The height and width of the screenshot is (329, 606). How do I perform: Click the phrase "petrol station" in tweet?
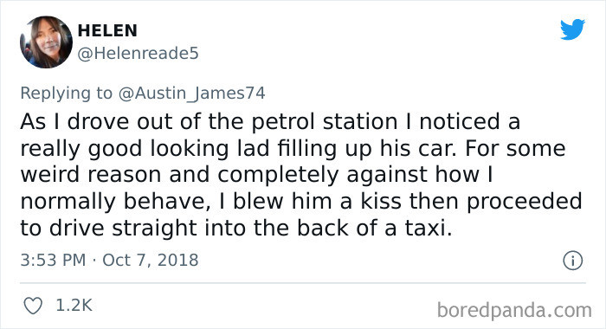325,122
